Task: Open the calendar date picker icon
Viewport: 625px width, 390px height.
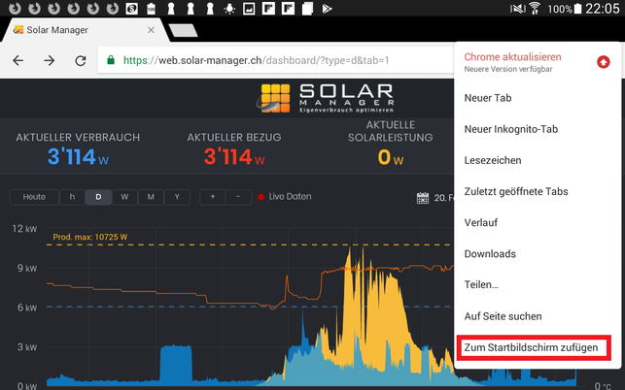Action: 423,198
